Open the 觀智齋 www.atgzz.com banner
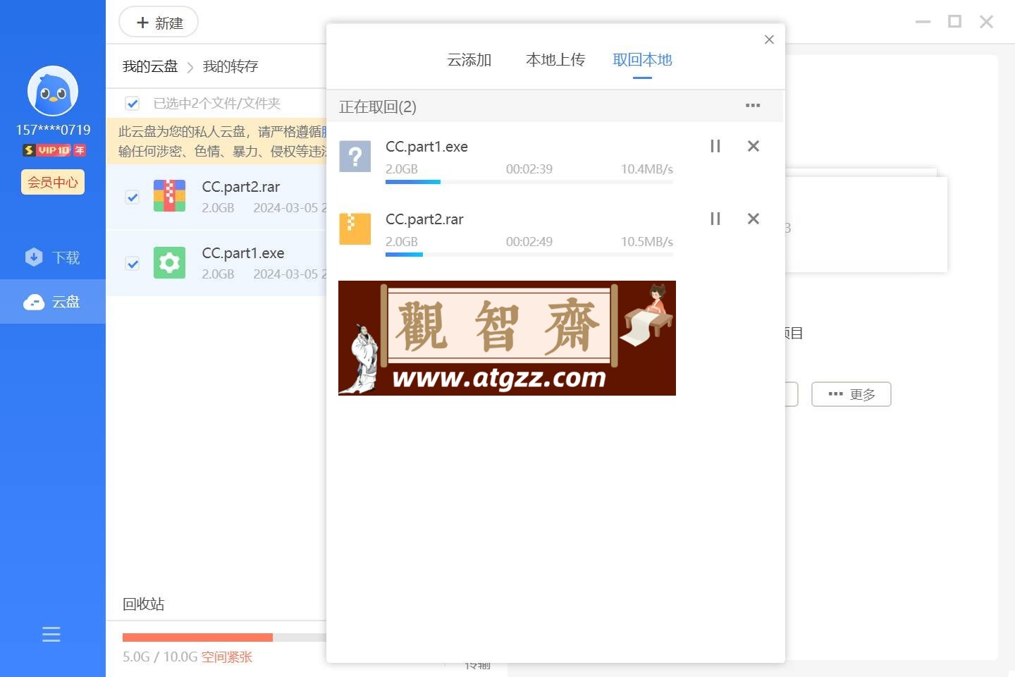This screenshot has width=1015, height=677. (507, 338)
